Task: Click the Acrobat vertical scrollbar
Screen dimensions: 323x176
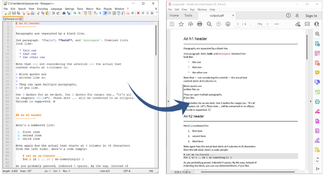Action: click(307, 47)
